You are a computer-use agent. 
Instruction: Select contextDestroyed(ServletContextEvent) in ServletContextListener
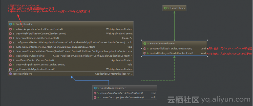[x=171, y=53]
